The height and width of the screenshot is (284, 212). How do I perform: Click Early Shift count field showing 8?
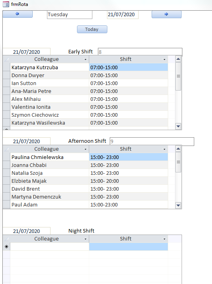coord(140,52)
